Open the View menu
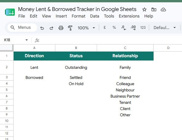 [46, 16]
